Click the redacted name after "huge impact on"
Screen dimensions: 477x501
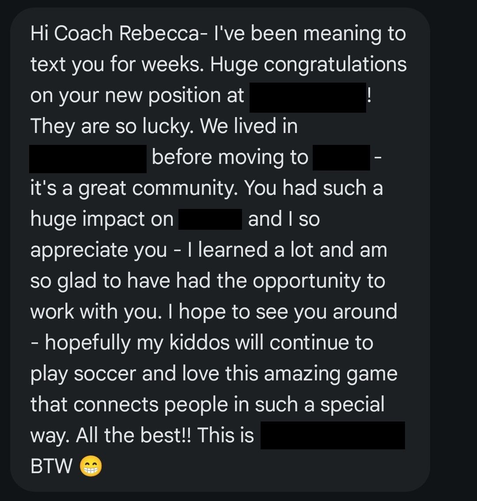pos(210,219)
